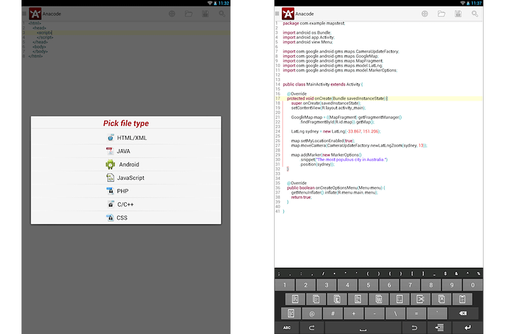509x334 pixels.
Task: Tap the spacebar key
Action: 363,328
